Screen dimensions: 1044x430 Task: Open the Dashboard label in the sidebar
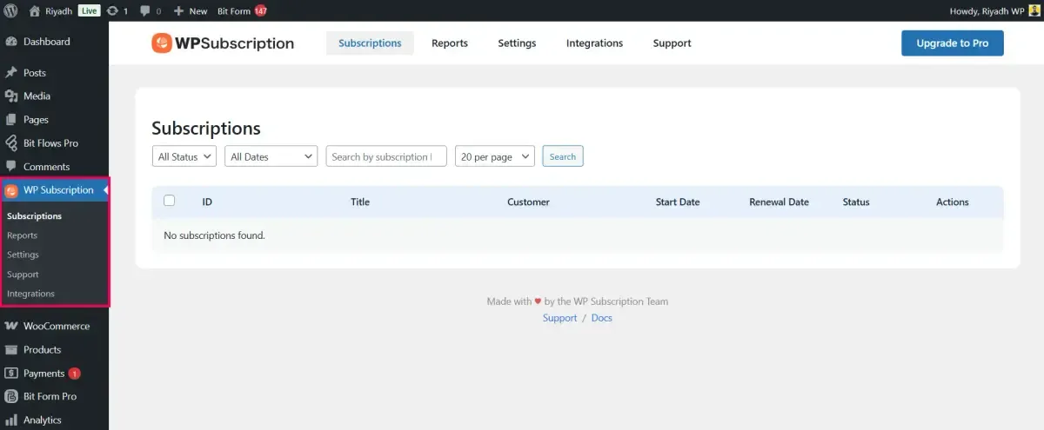47,42
